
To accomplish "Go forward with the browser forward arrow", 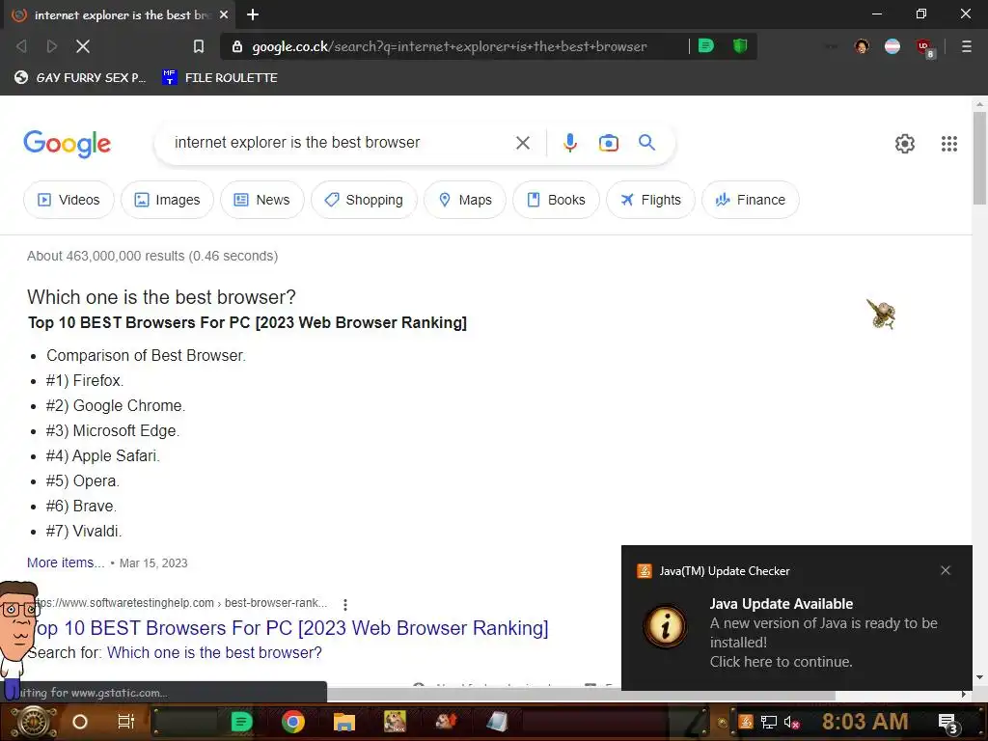I will point(52,46).
